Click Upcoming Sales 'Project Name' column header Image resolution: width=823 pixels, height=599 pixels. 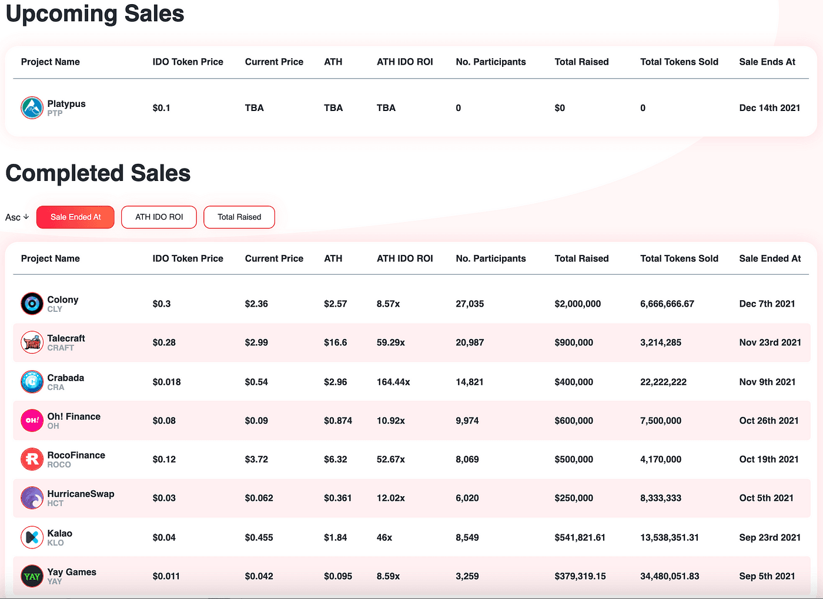tap(51, 62)
